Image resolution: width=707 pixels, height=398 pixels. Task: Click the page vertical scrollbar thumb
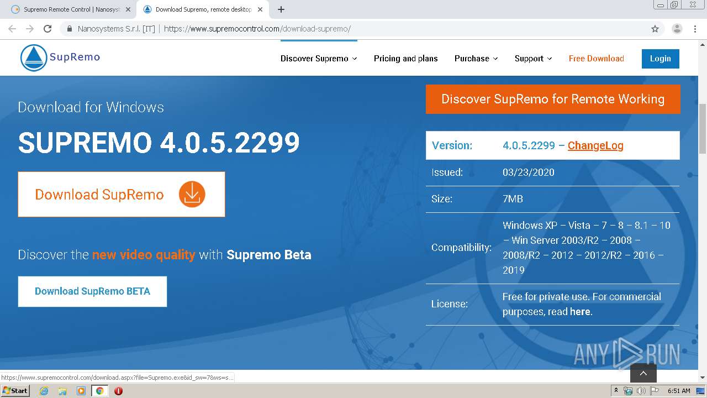[703, 128]
